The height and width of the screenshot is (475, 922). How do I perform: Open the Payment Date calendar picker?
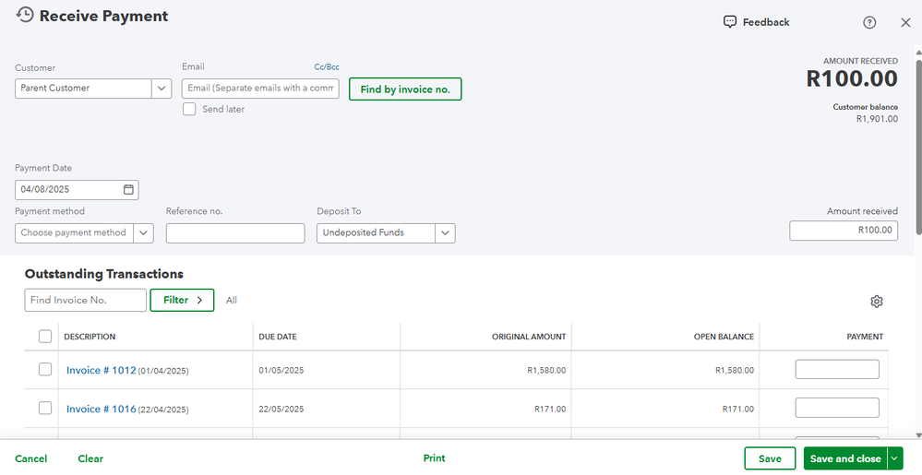(x=129, y=190)
